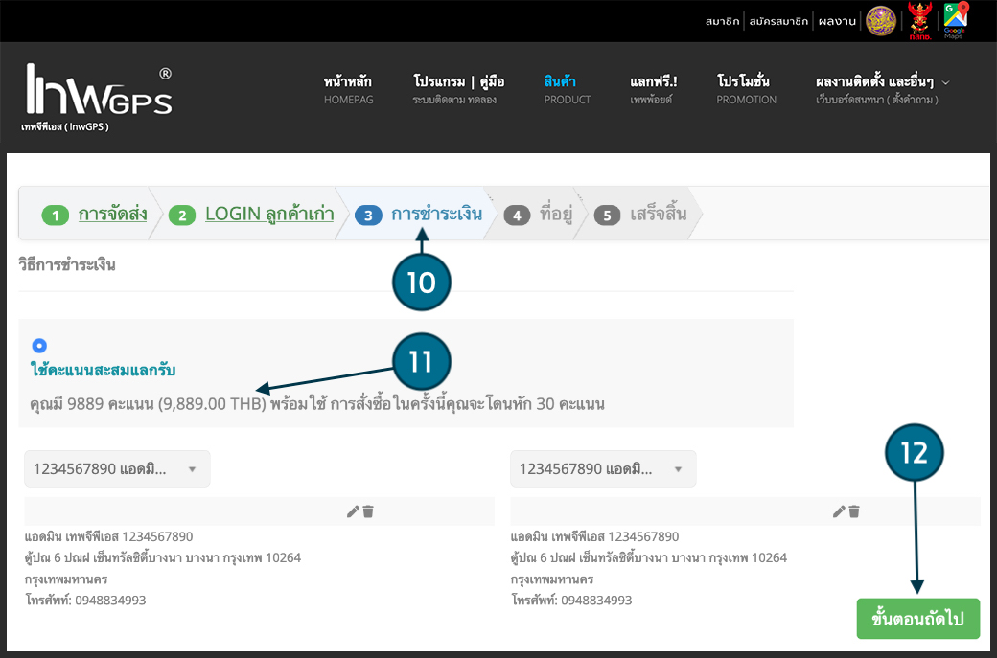The image size is (997, 658).
Task: Select step 3 การชำระเงิน tab
Action: [435, 214]
